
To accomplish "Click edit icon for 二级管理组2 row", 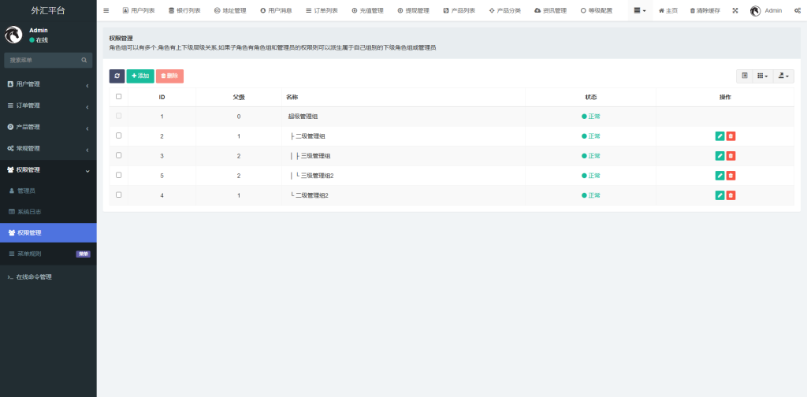I will [x=720, y=195].
